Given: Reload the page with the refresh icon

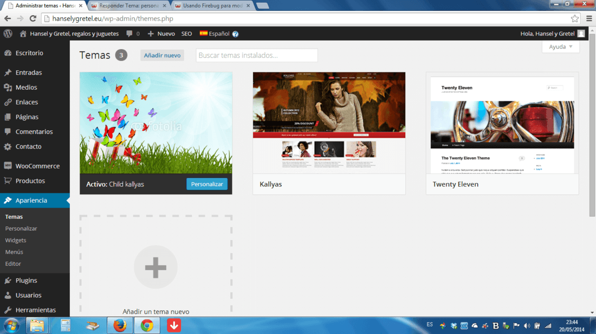Looking at the screenshot, I should (33, 18).
